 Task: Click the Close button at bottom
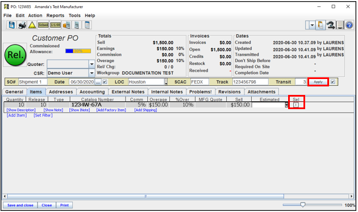pos(47,205)
